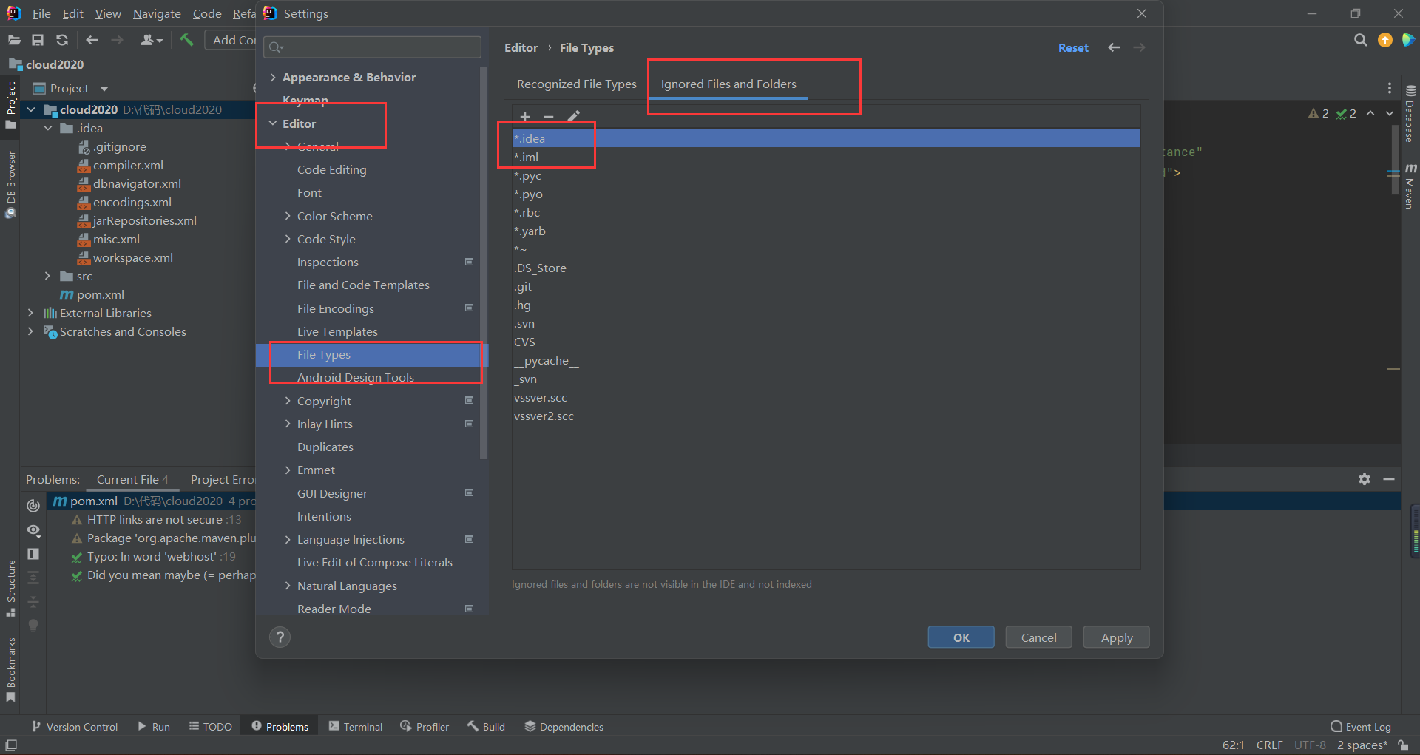The image size is (1420, 755).
Task: Cancel the Settings dialog
Action: tap(1038, 637)
